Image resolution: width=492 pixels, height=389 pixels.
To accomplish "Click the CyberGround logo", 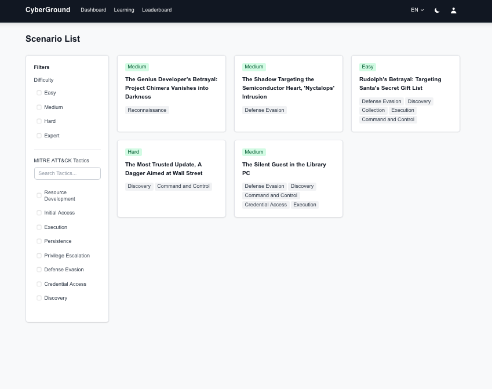I will [48, 10].
